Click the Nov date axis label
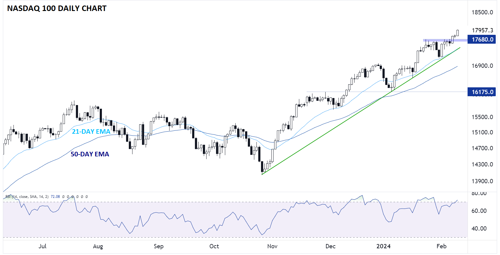The height and width of the screenshot is (255, 500). (272, 246)
